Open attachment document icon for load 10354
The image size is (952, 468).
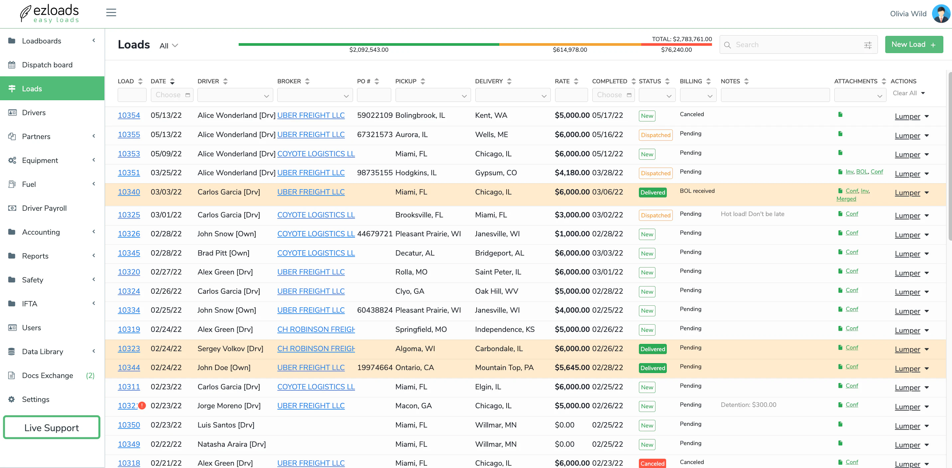click(840, 115)
